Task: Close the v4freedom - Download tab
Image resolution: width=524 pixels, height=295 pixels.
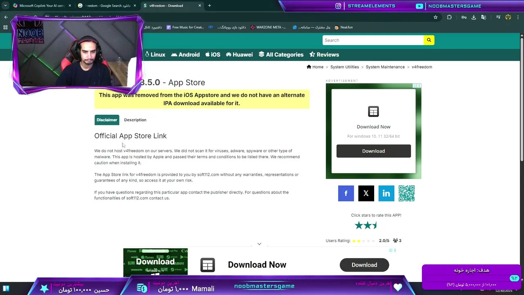Action: (200, 6)
